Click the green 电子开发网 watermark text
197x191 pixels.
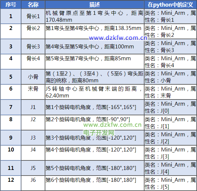(99, 132)
